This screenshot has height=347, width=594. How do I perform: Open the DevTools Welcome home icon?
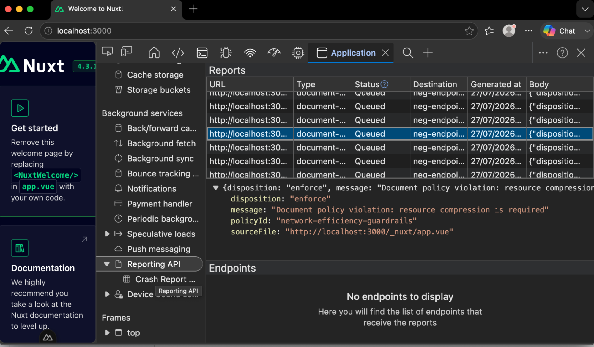click(x=154, y=53)
